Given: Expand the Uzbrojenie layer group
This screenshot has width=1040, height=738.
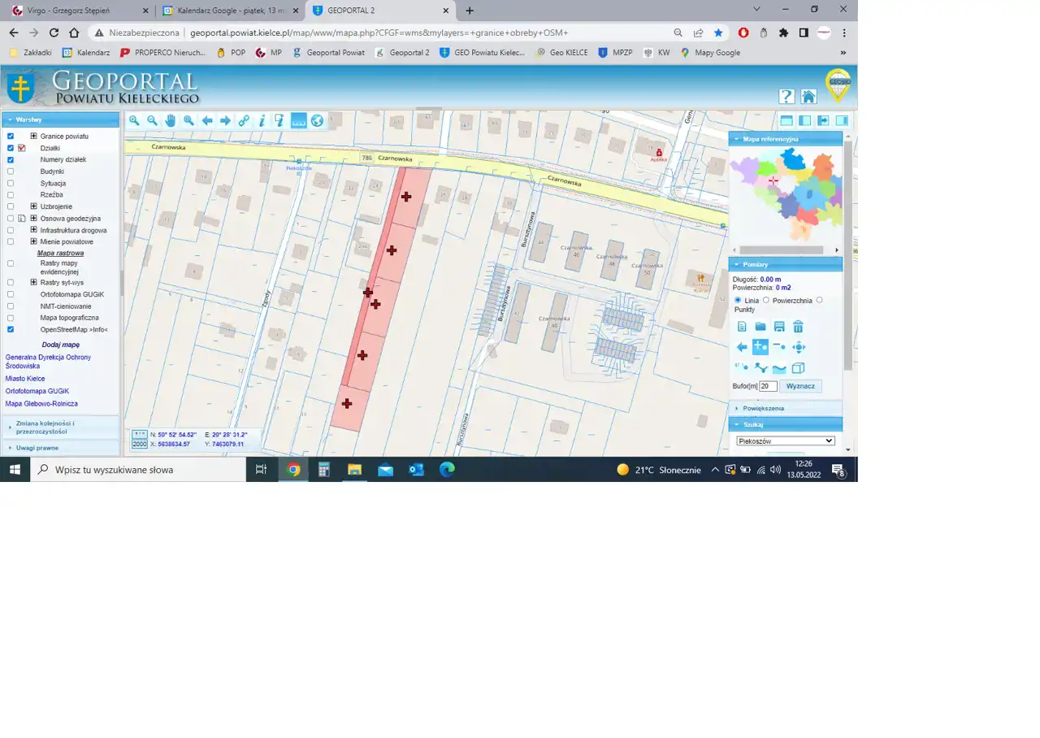Looking at the screenshot, I should 33,206.
